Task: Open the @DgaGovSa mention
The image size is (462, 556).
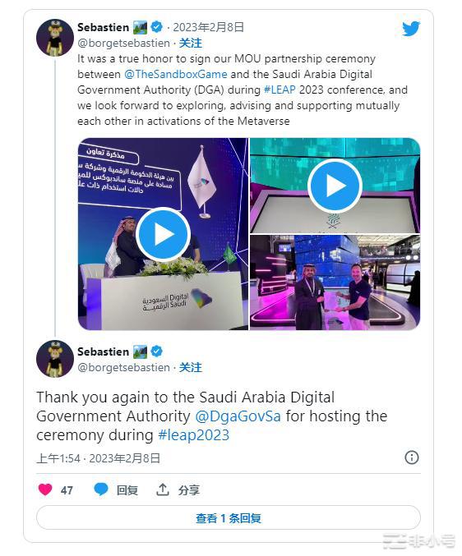Action: tap(238, 416)
